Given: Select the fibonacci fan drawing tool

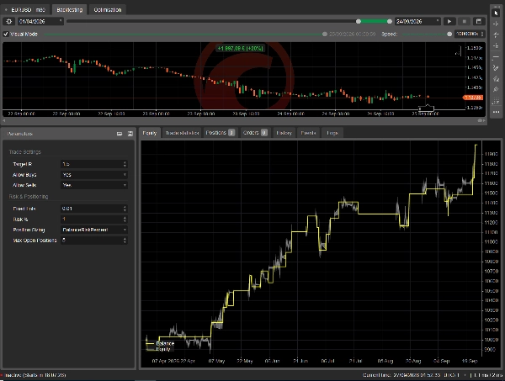Looking at the screenshot, I should pos(496,79).
